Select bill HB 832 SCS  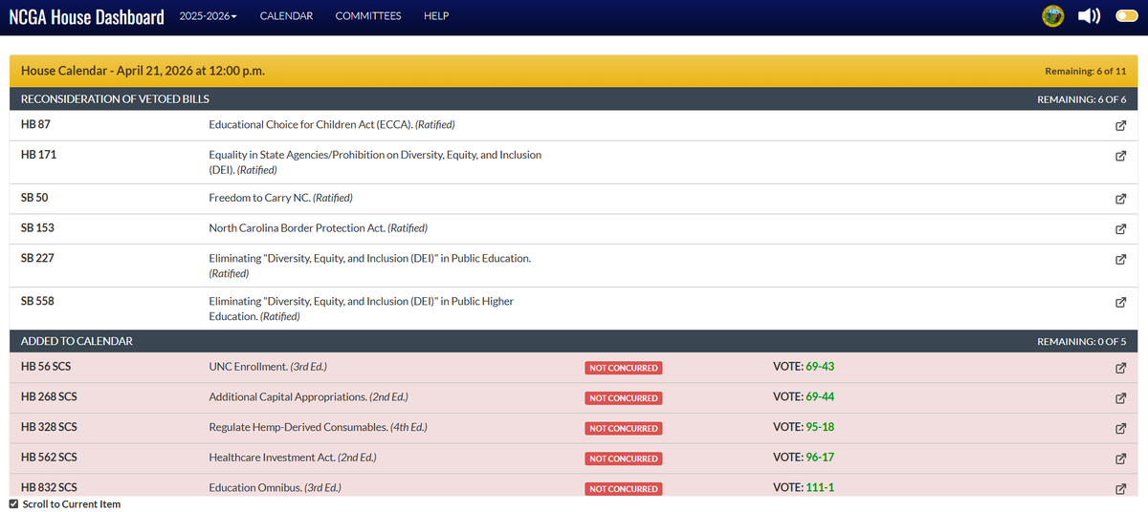[x=49, y=487]
